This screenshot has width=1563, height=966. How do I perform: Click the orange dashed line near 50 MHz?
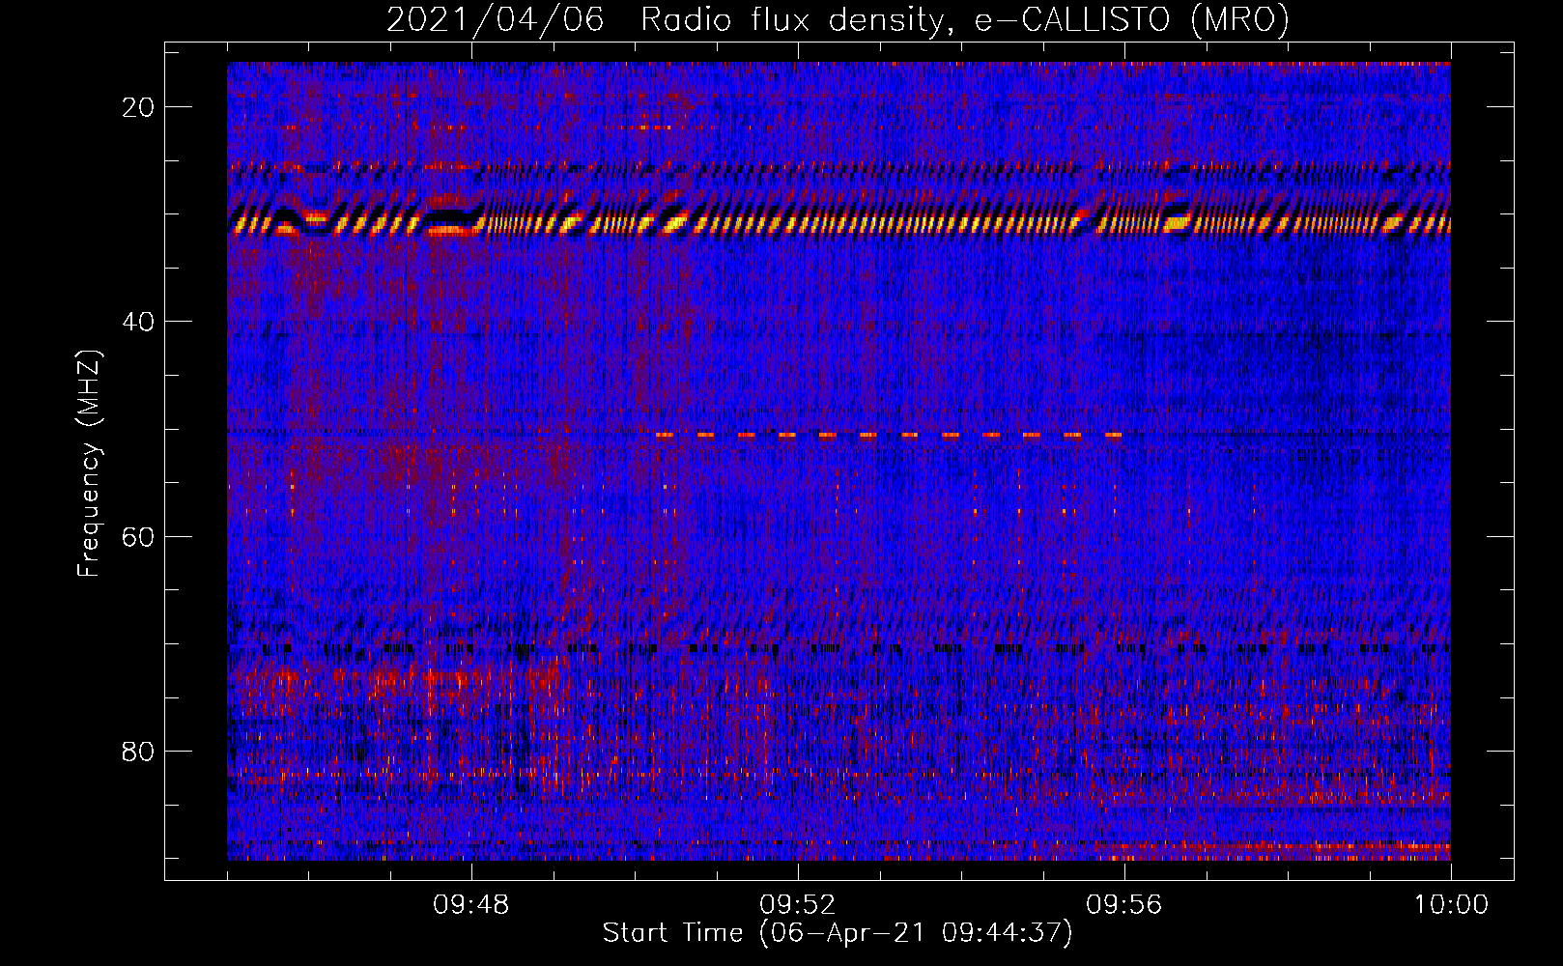click(889, 436)
